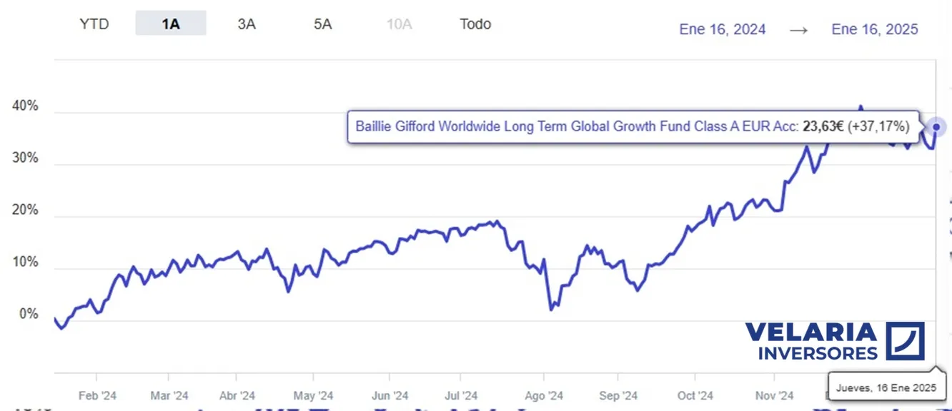This screenshot has height=411, width=952.
Task: Click the Nov '24 axis label
Action: 775,395
